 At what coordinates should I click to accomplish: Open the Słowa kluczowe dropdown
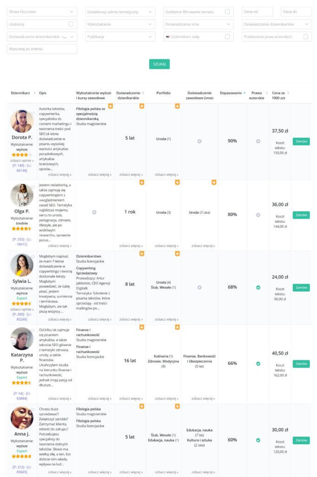point(42,12)
